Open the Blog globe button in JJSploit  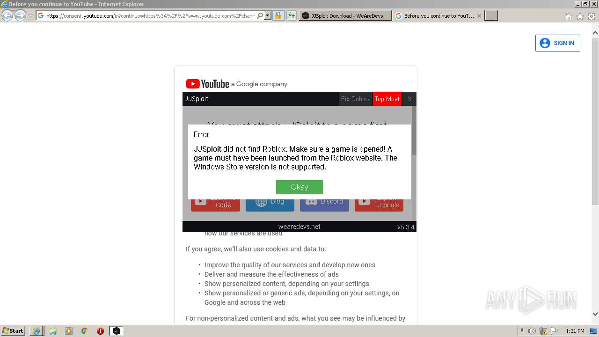tap(270, 203)
